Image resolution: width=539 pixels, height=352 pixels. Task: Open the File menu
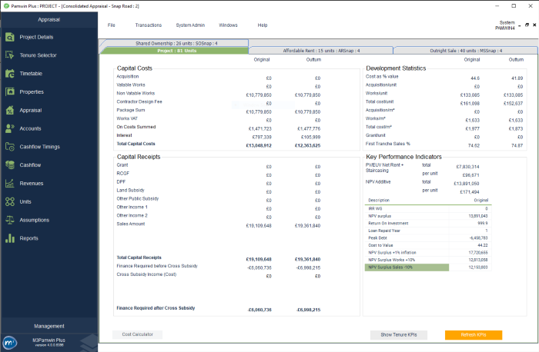122,25
